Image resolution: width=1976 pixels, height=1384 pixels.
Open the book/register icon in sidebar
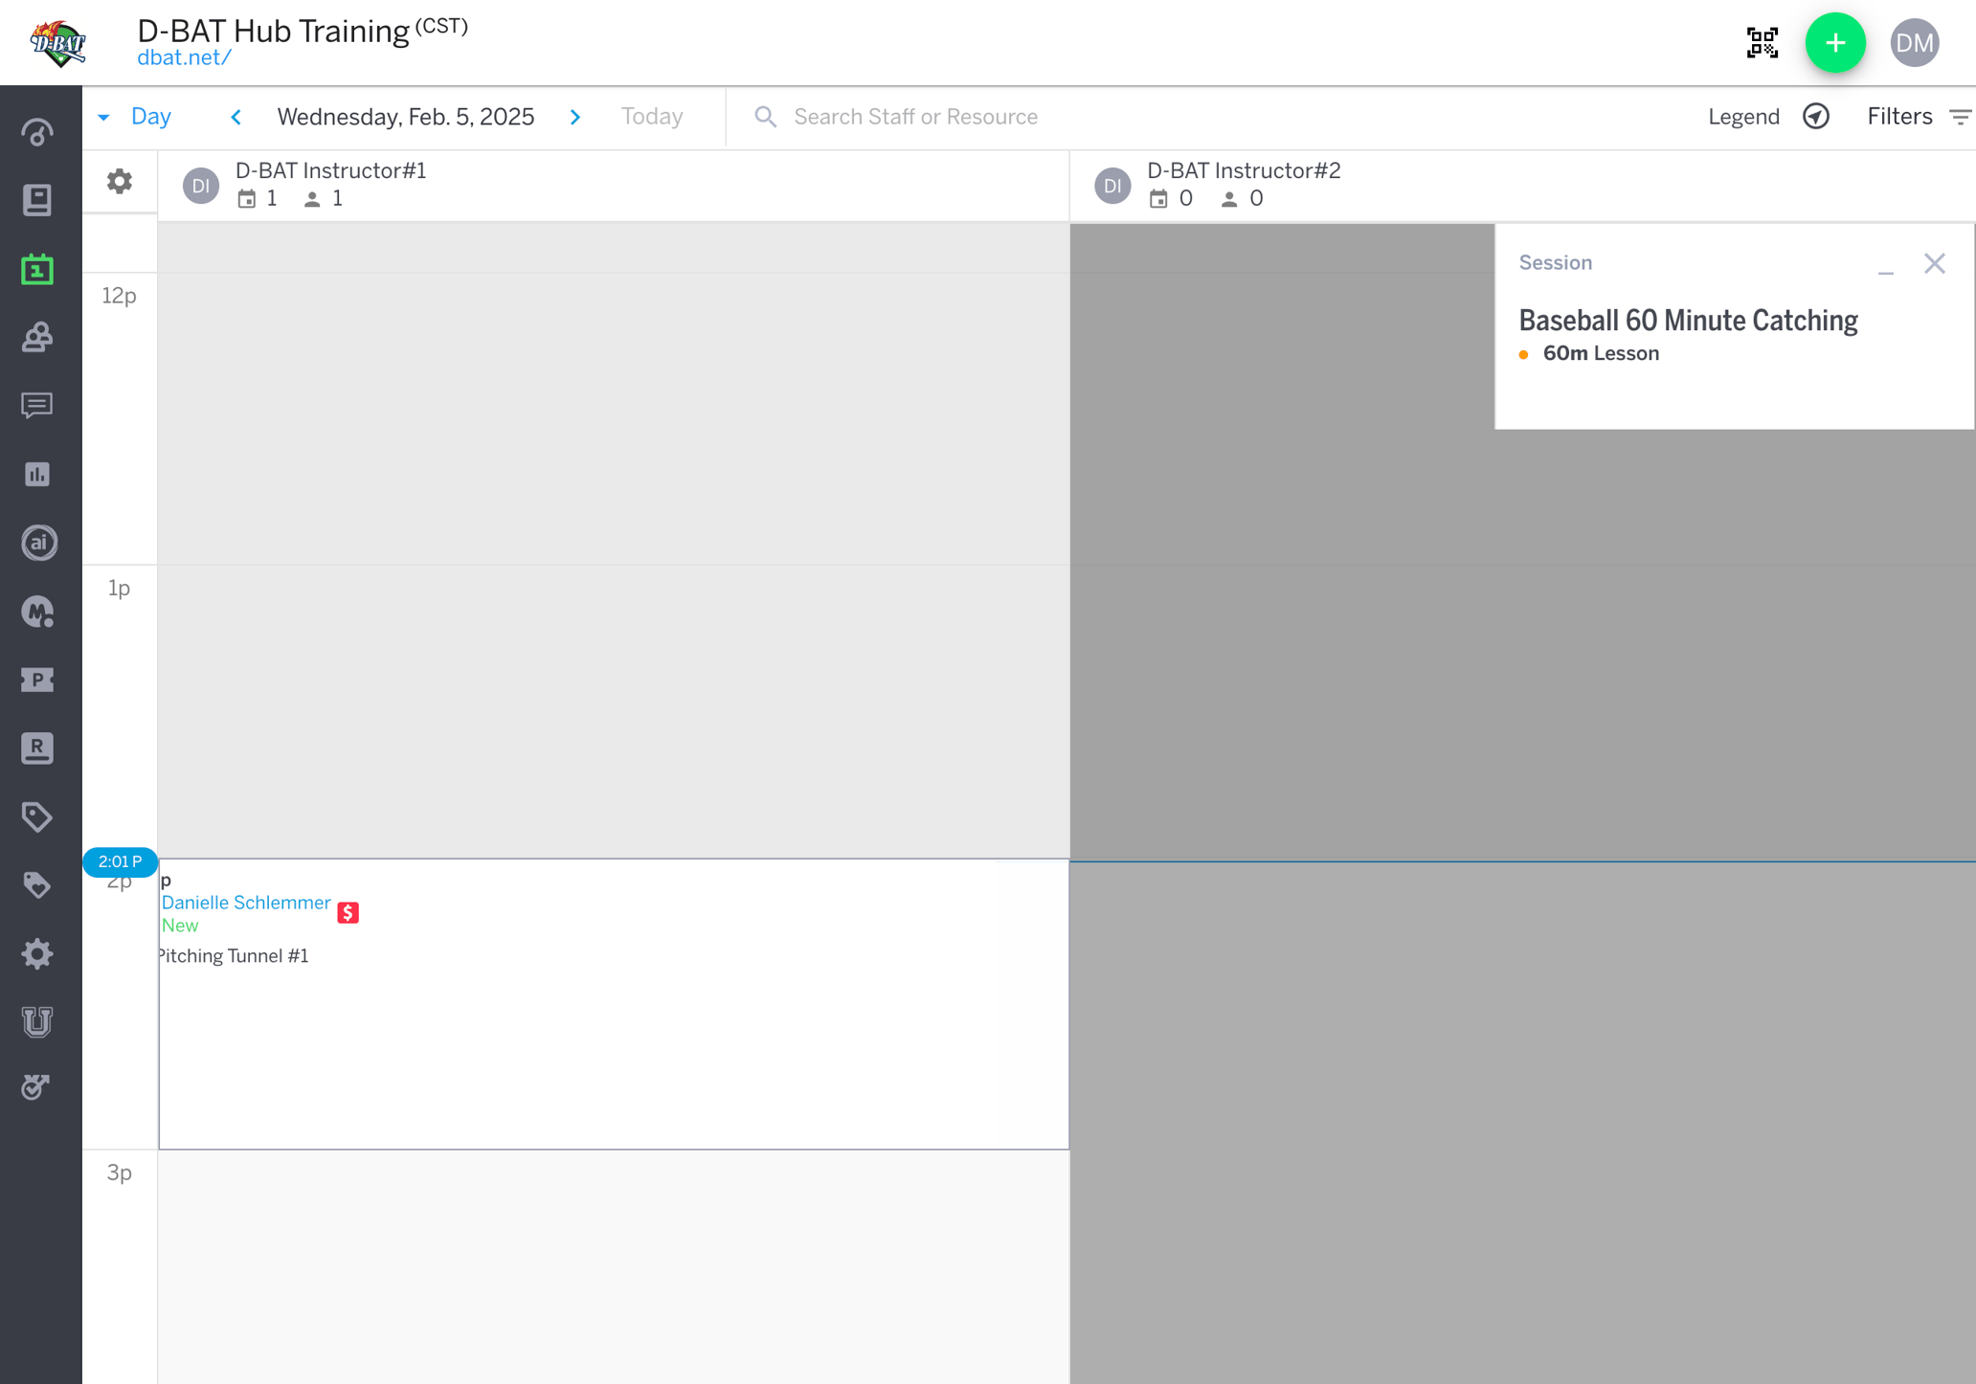pos(37,200)
